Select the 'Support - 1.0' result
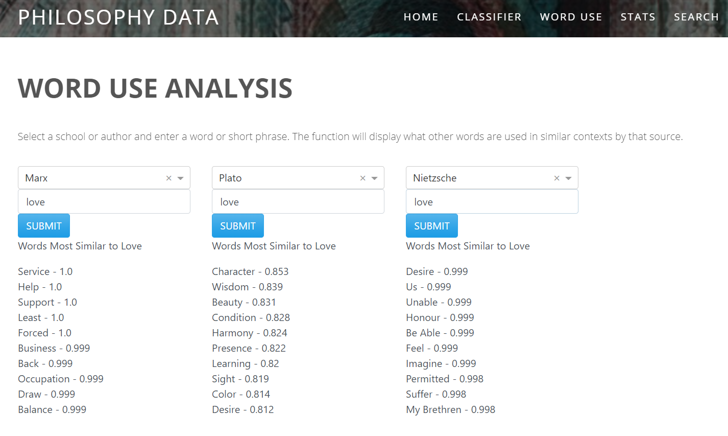 click(47, 302)
